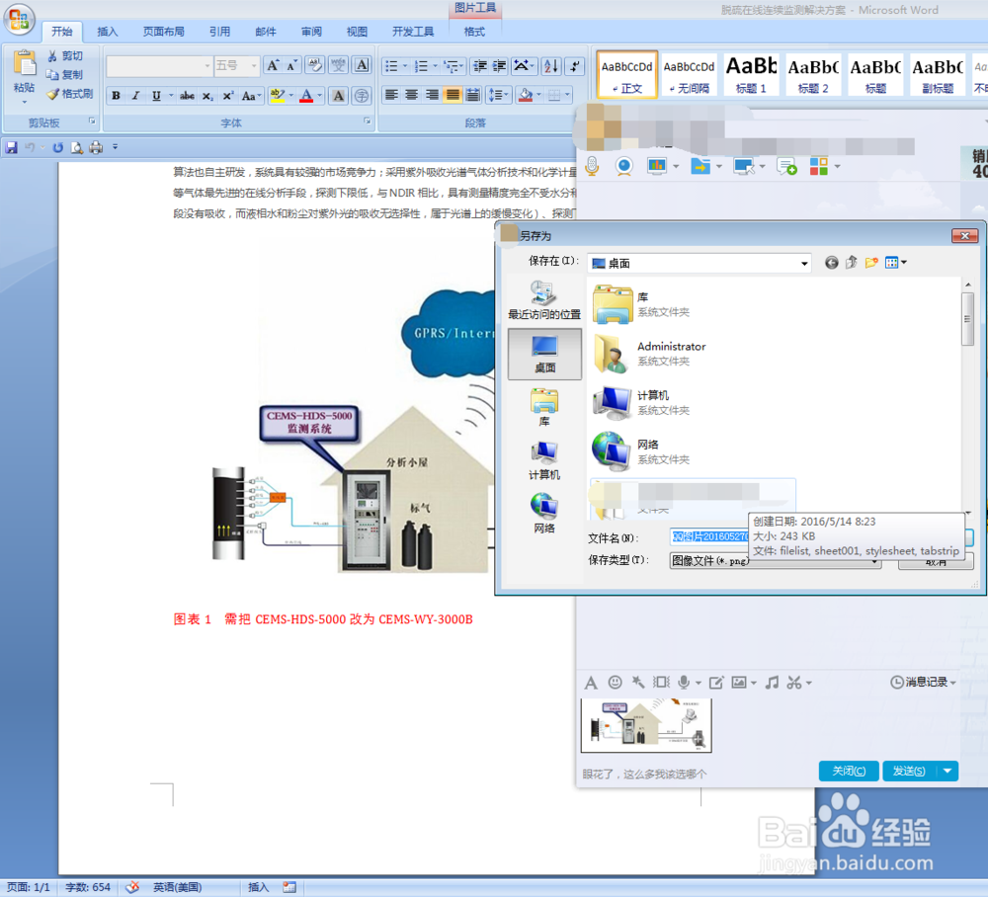Click the Quick Print icon

tap(96, 147)
